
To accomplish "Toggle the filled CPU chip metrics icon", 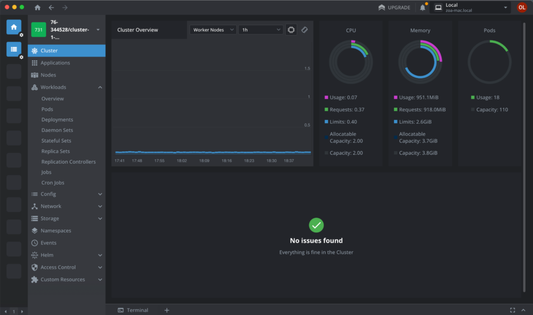I will [290, 30].
